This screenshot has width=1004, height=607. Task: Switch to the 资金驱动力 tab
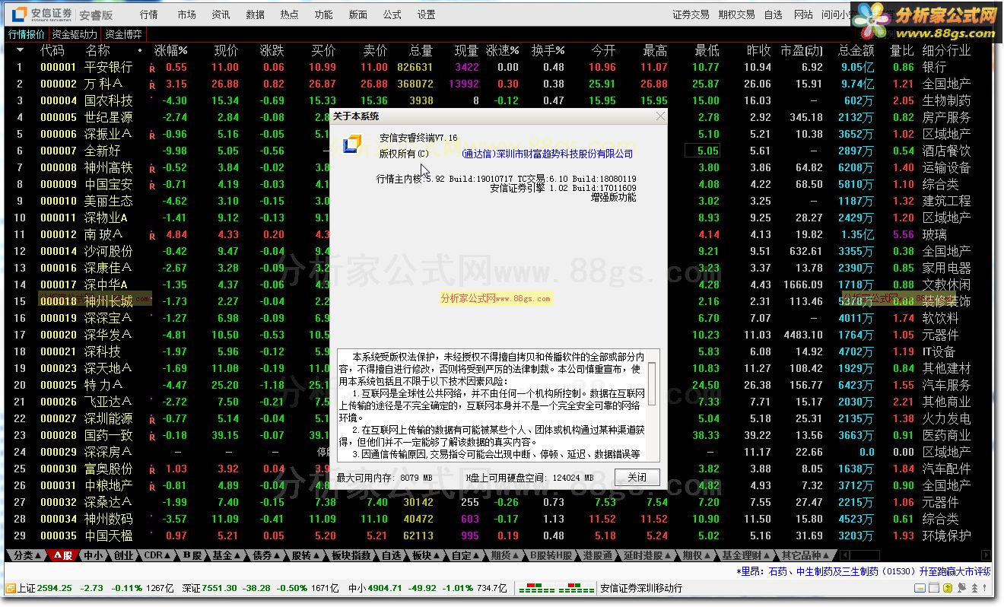click(x=75, y=34)
